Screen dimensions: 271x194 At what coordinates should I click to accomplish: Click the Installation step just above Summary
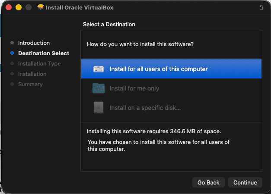(32, 74)
